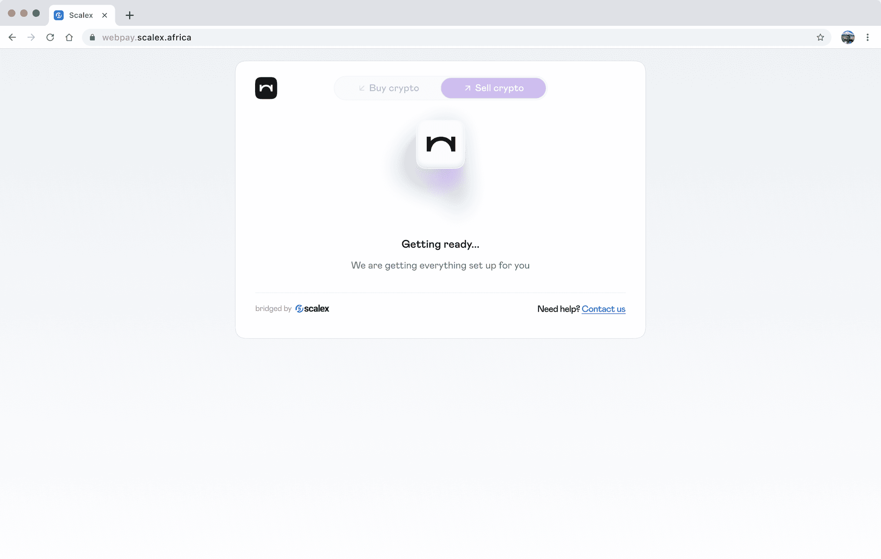Go back with browser back arrow
The height and width of the screenshot is (559, 881).
click(x=12, y=37)
